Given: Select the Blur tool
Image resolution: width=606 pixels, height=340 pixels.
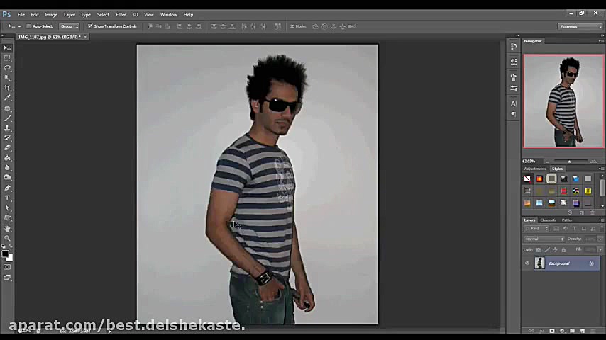Looking at the screenshot, I should tap(7, 168).
